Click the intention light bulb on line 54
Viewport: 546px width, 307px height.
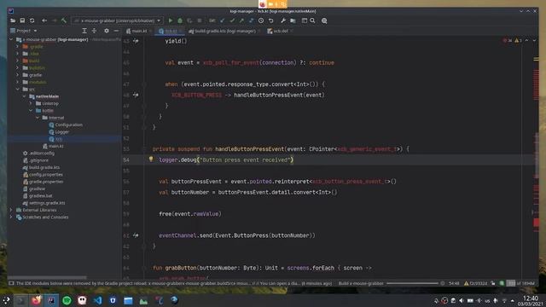pos(151,159)
